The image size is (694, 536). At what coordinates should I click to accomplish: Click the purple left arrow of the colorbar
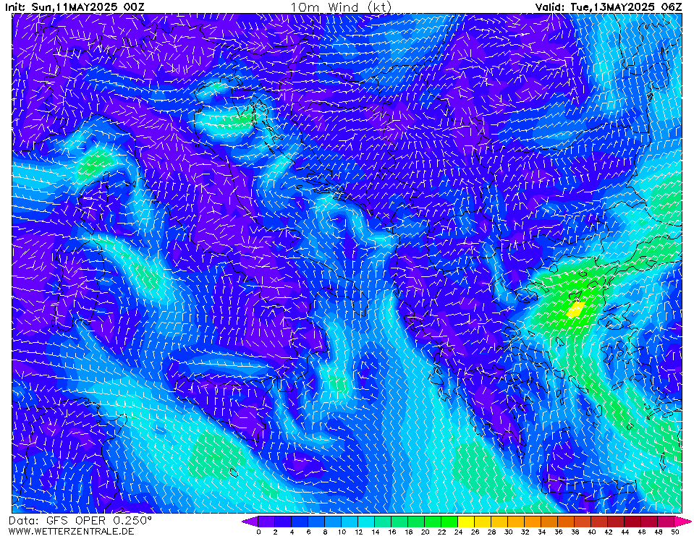click(x=250, y=522)
